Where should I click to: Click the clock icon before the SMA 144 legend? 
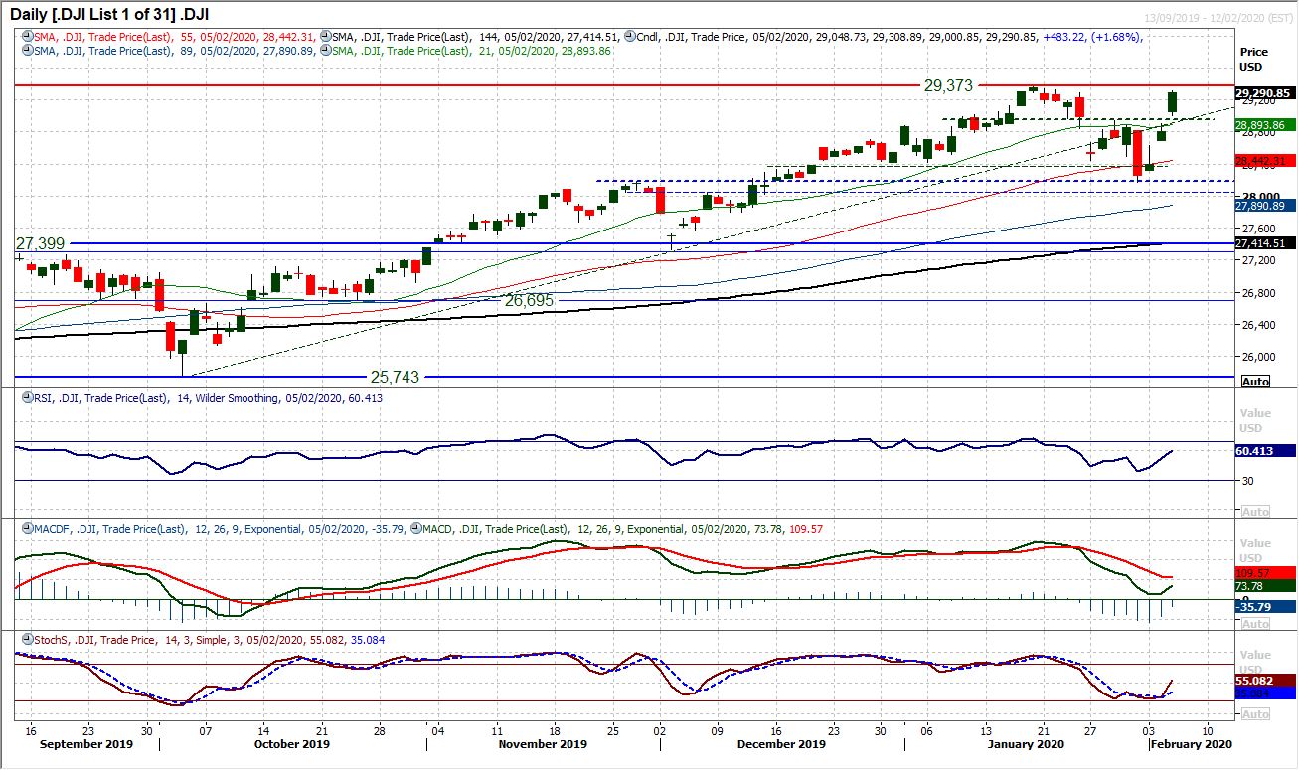(327, 37)
